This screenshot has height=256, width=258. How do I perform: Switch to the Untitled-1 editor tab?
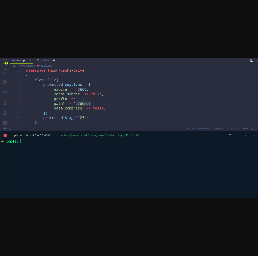pyautogui.click(x=45, y=60)
